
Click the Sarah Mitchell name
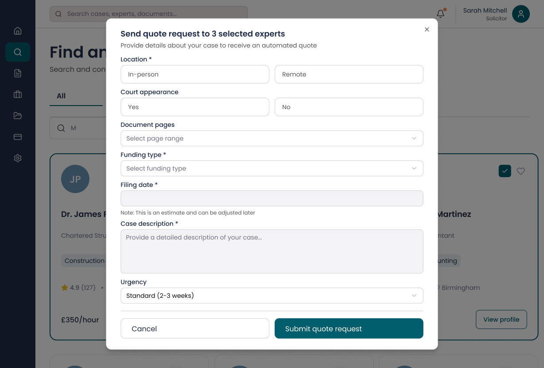point(485,10)
